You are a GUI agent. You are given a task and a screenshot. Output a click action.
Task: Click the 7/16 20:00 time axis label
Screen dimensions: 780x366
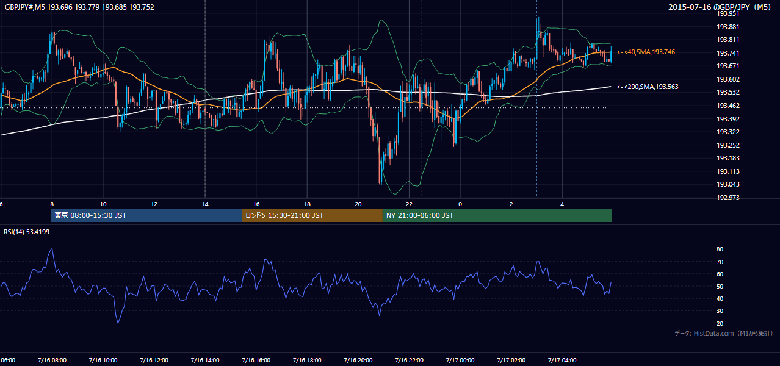coord(358,361)
